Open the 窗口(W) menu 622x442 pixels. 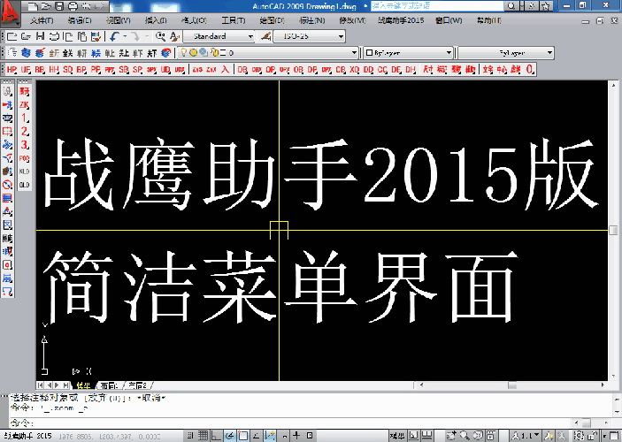pyautogui.click(x=449, y=20)
